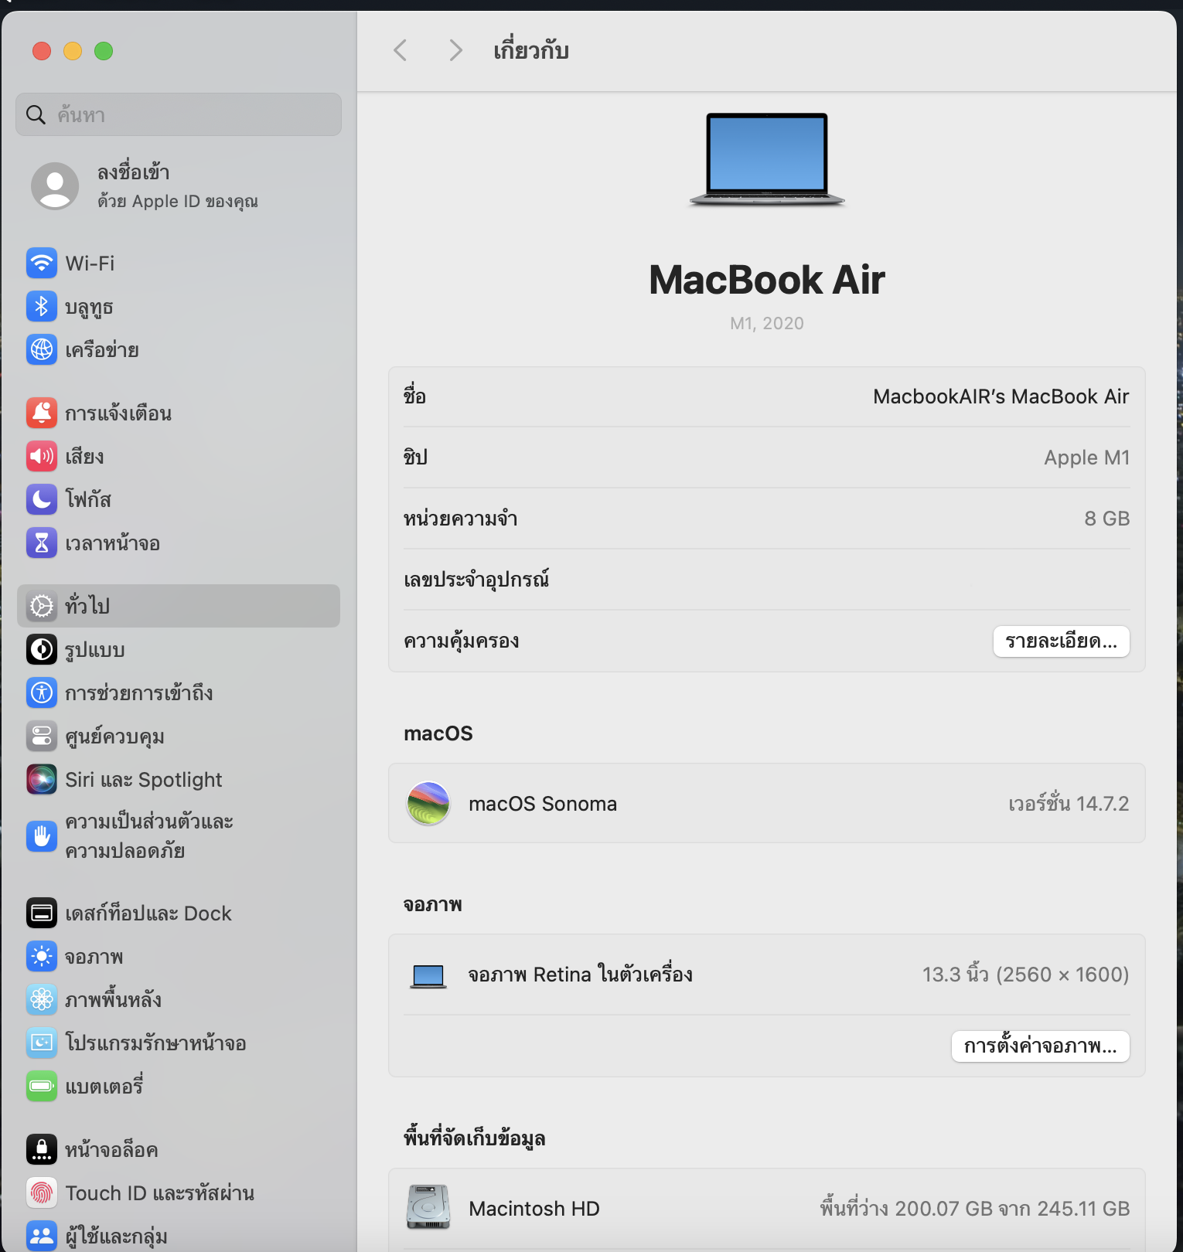Click the Apple ID avatar icon

pos(55,186)
